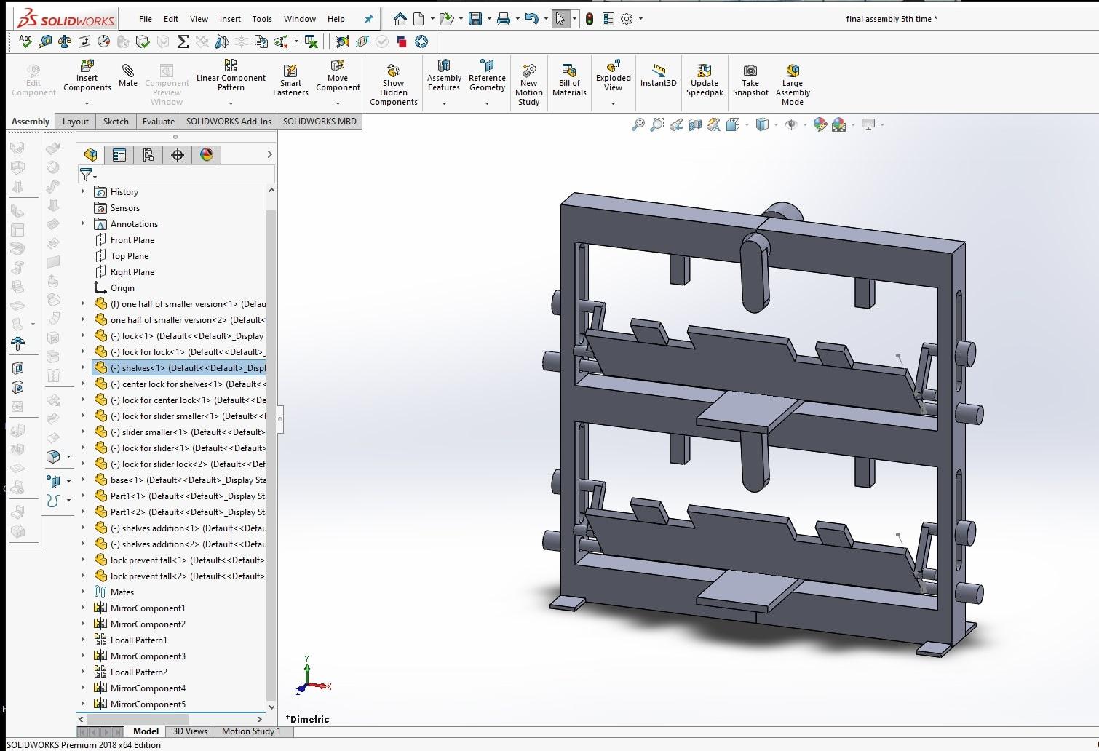Open the Section View tool
This screenshot has height=751, width=1099.
pyautogui.click(x=695, y=124)
